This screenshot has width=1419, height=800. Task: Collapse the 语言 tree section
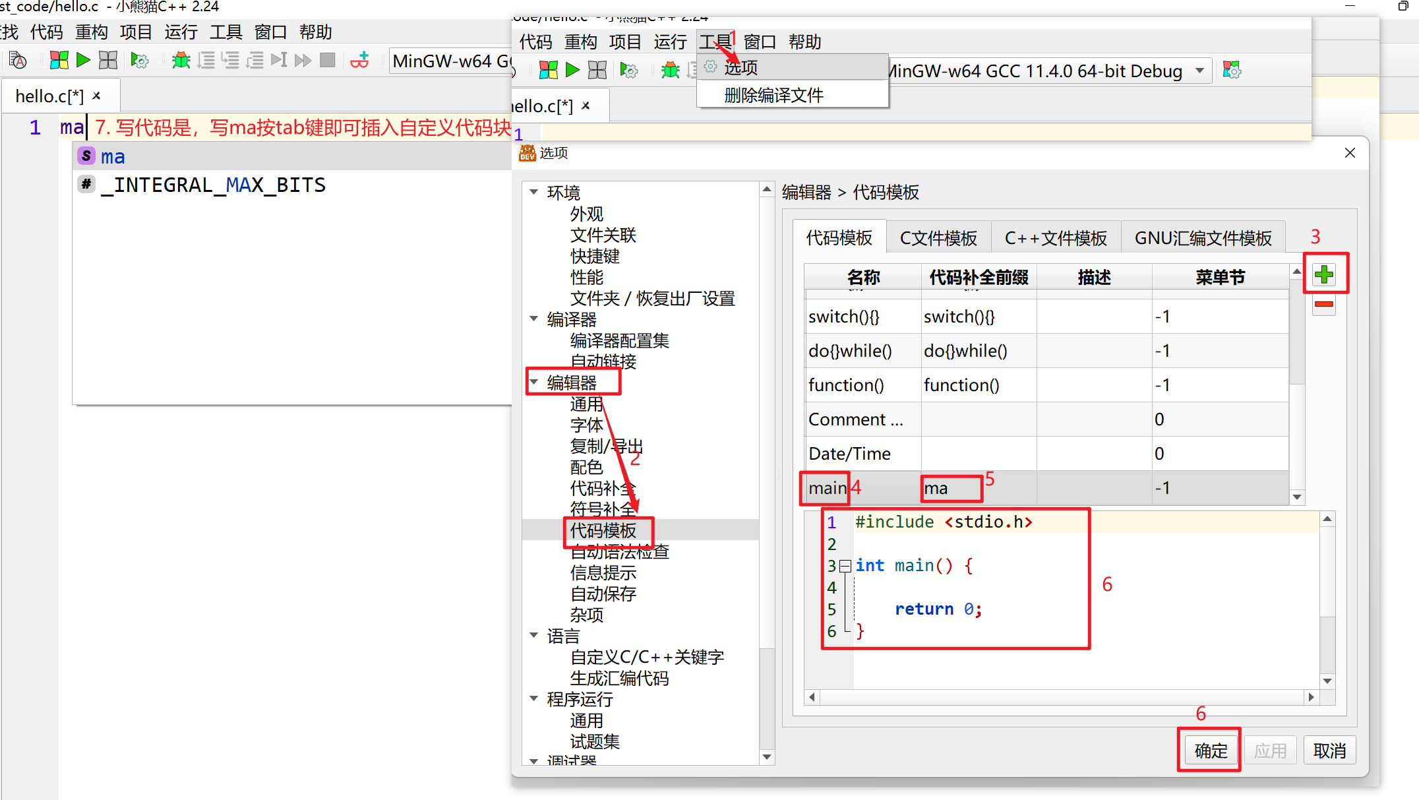pos(534,635)
